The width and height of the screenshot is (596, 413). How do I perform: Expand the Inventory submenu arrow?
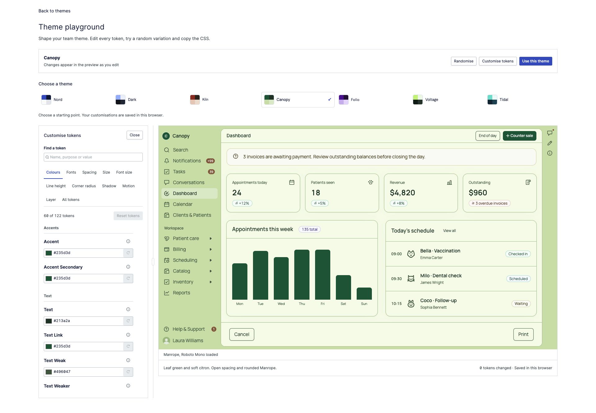pos(211,282)
